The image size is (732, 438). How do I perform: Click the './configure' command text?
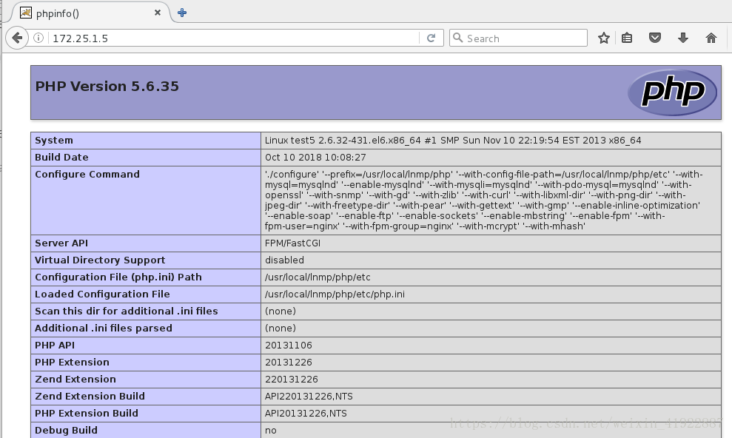click(x=484, y=200)
